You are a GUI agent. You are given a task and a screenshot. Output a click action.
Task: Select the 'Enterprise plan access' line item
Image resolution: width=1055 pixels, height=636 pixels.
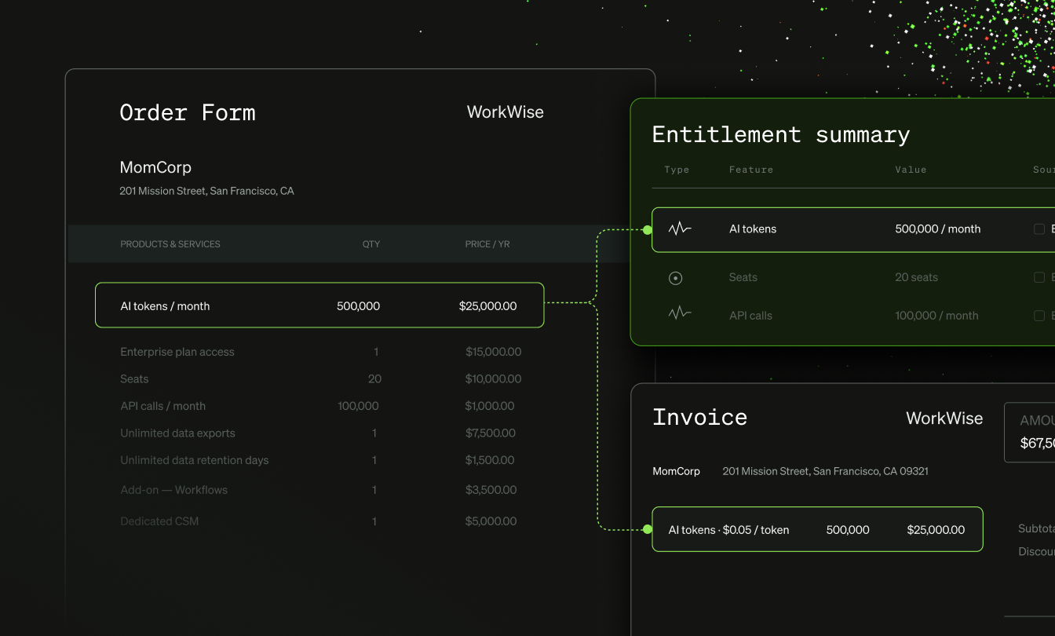coord(177,352)
